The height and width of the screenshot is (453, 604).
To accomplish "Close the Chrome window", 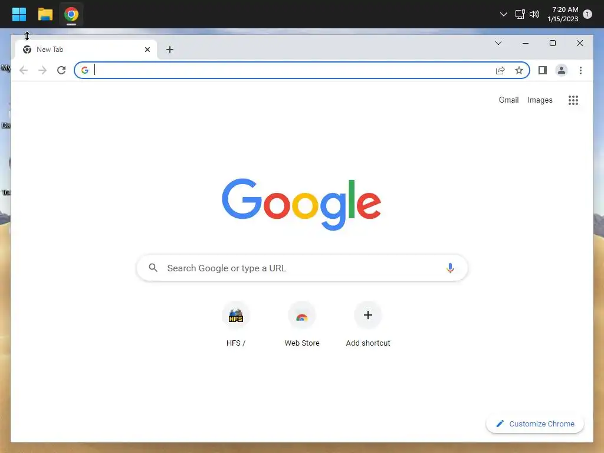I will 579,43.
